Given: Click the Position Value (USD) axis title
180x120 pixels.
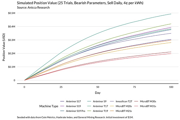Looking at the screenshot, I should pos(4,47).
